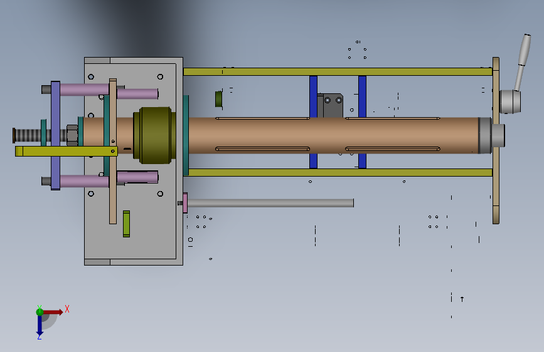
Task: Select the lower-right slot on the copper tube
Action: pyautogui.click(x=393, y=148)
